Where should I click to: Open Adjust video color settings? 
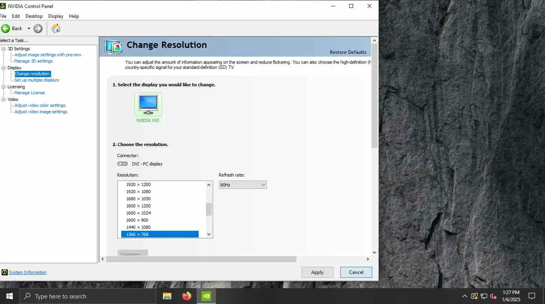click(40, 105)
